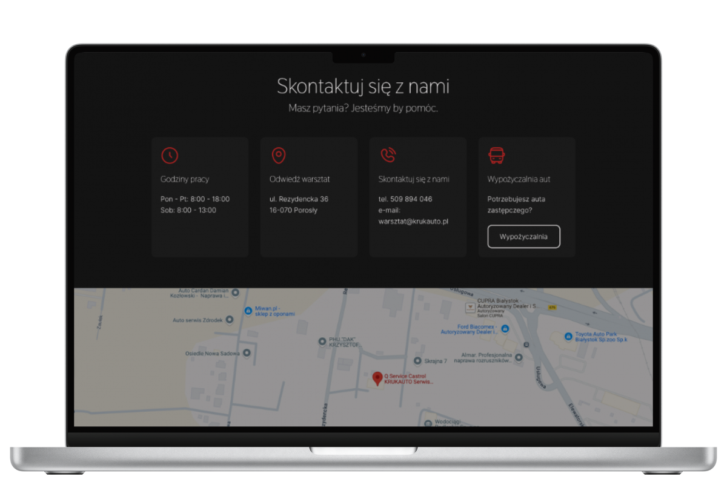Click the PHU "DAK" KRZYSZTOF map marker
Screen dimensions: 727x479
click(322, 342)
